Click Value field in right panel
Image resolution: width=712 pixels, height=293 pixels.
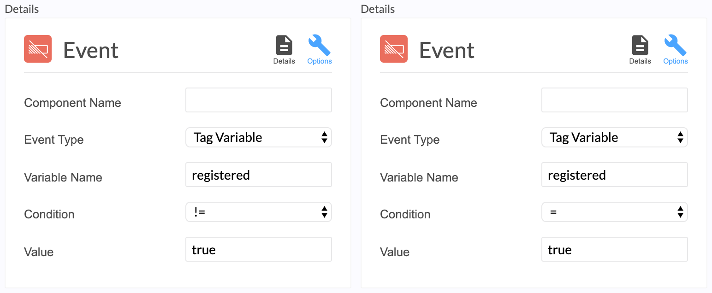tap(615, 249)
